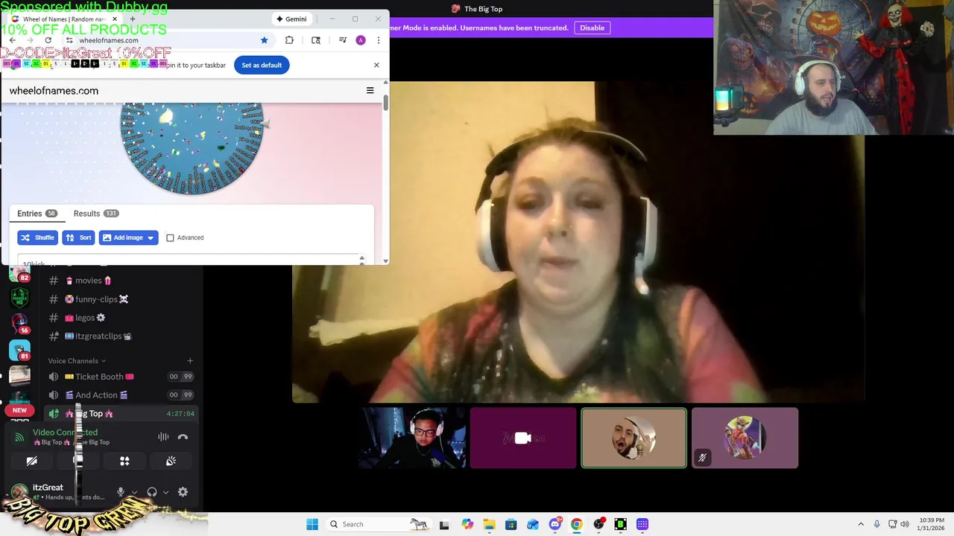Enable the Advanced checkbox
Screen dimensions: 954x536
(170, 237)
